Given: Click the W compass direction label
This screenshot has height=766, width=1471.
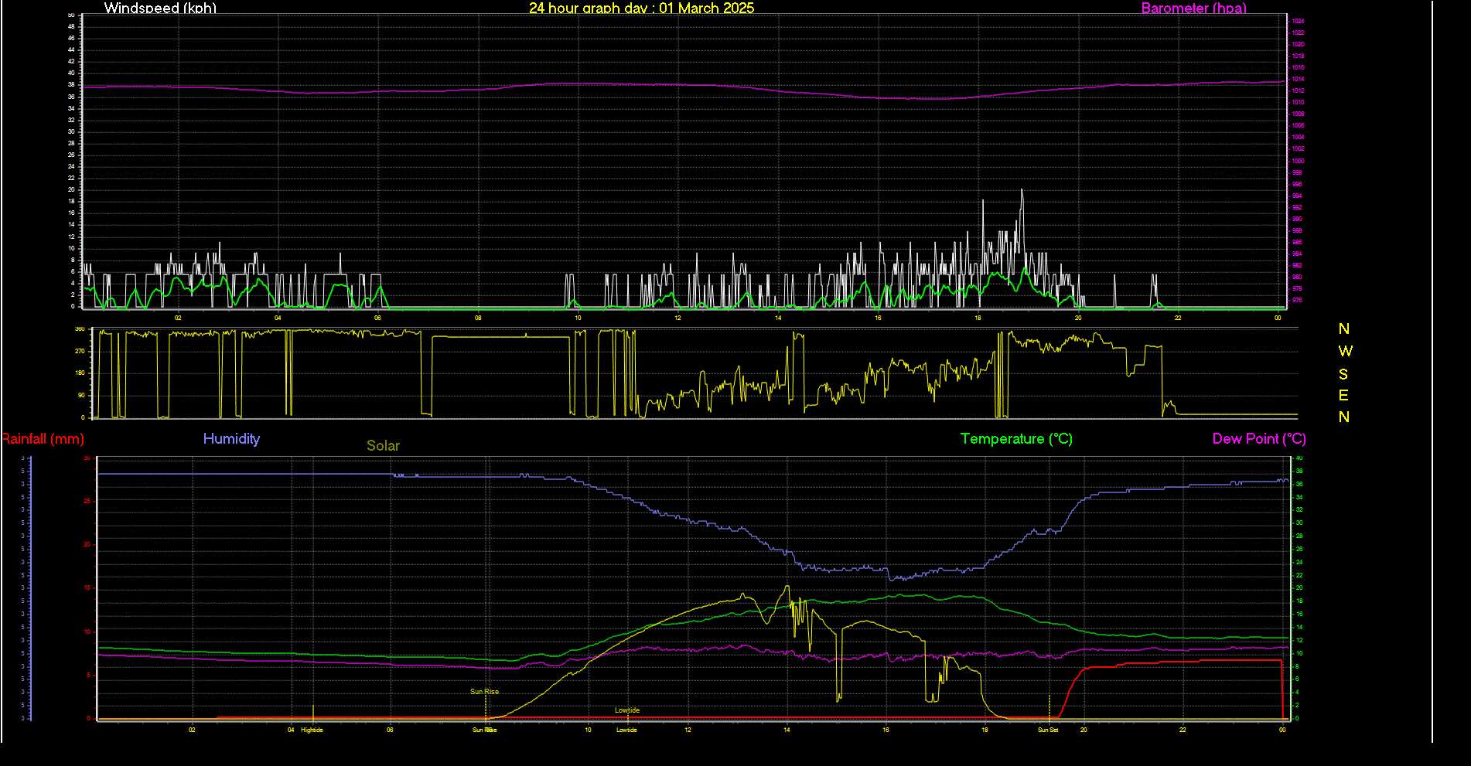Looking at the screenshot, I should tap(1345, 352).
